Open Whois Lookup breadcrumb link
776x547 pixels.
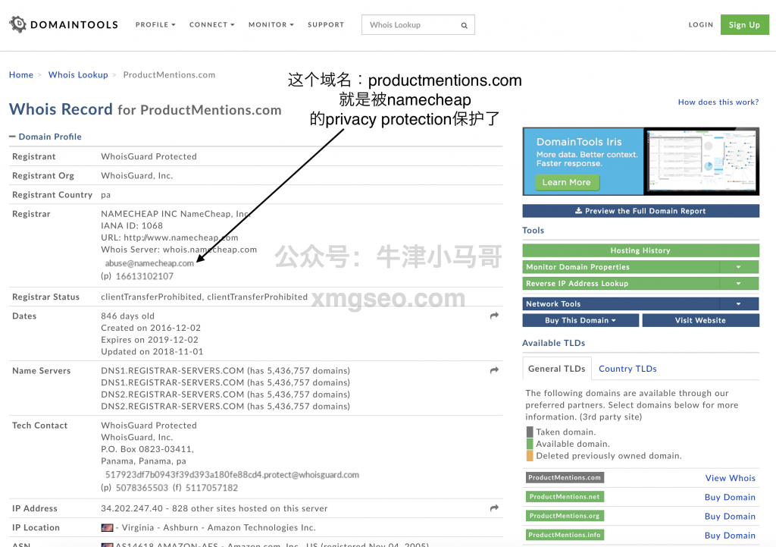point(78,75)
